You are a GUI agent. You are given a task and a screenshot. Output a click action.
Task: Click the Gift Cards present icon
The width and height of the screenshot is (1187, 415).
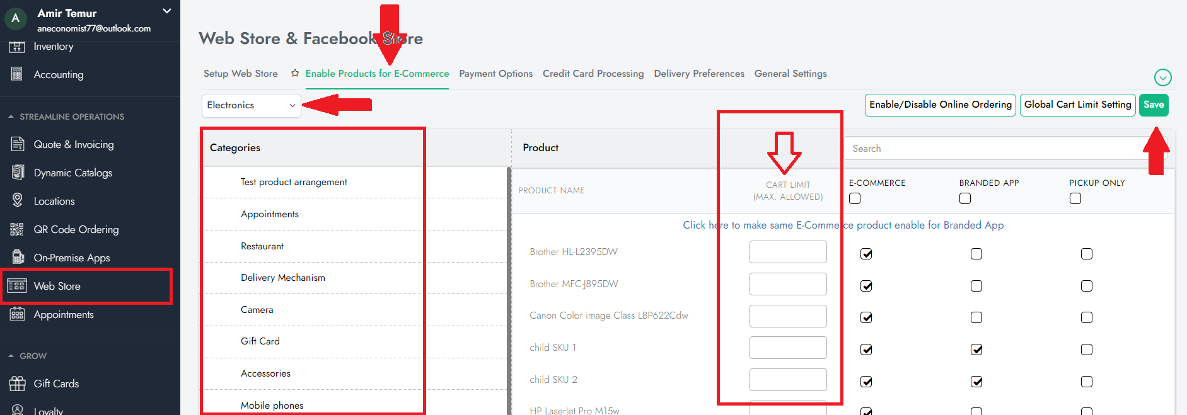point(17,384)
